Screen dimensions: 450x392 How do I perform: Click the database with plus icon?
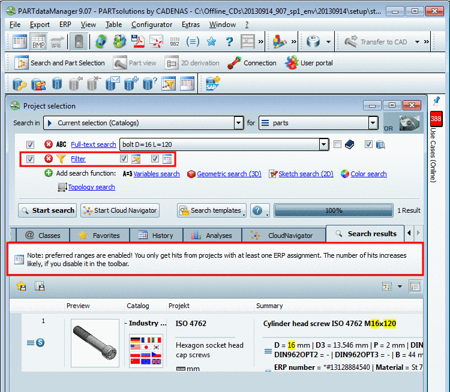131,83
